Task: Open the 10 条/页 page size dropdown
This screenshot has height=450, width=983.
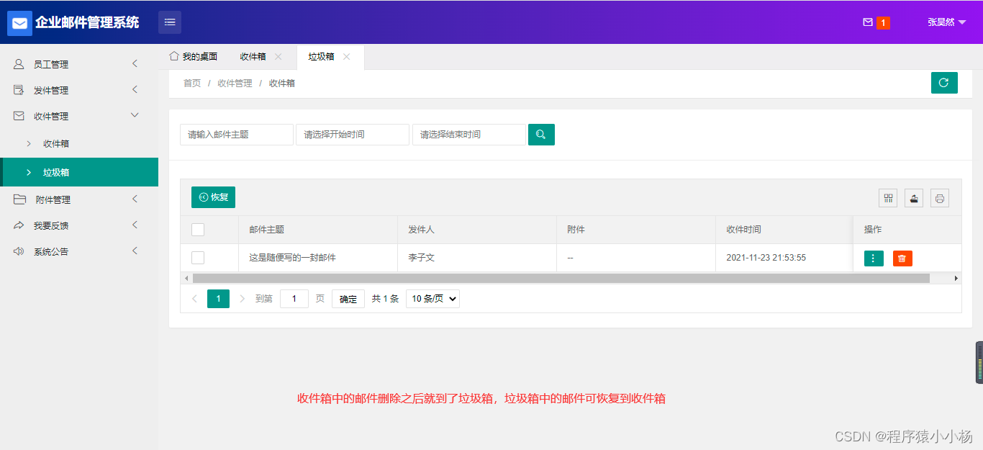Action: click(432, 299)
